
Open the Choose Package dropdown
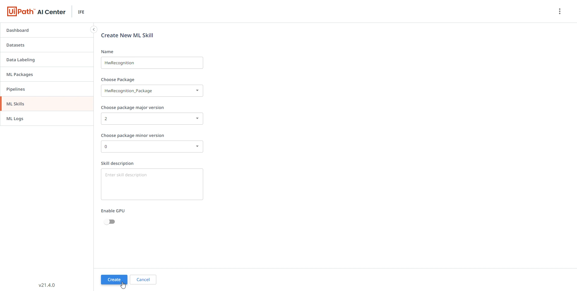[152, 91]
